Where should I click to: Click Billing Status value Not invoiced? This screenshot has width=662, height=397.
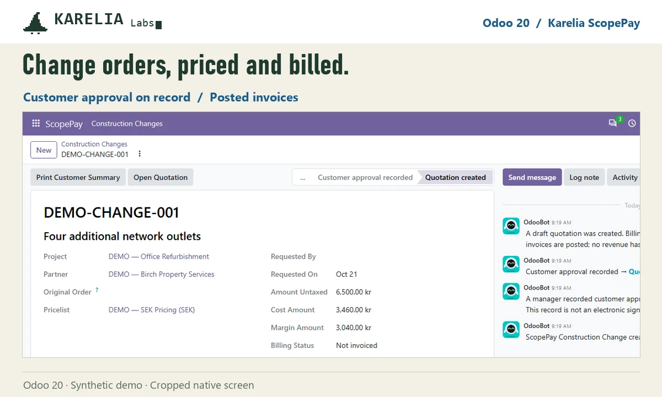357,346
